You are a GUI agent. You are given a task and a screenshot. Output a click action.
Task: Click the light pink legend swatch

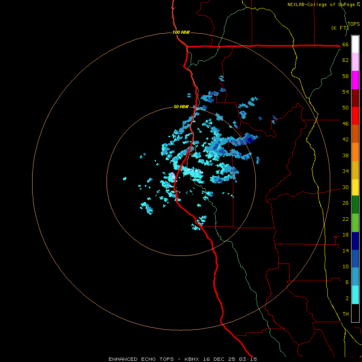(x=355, y=62)
